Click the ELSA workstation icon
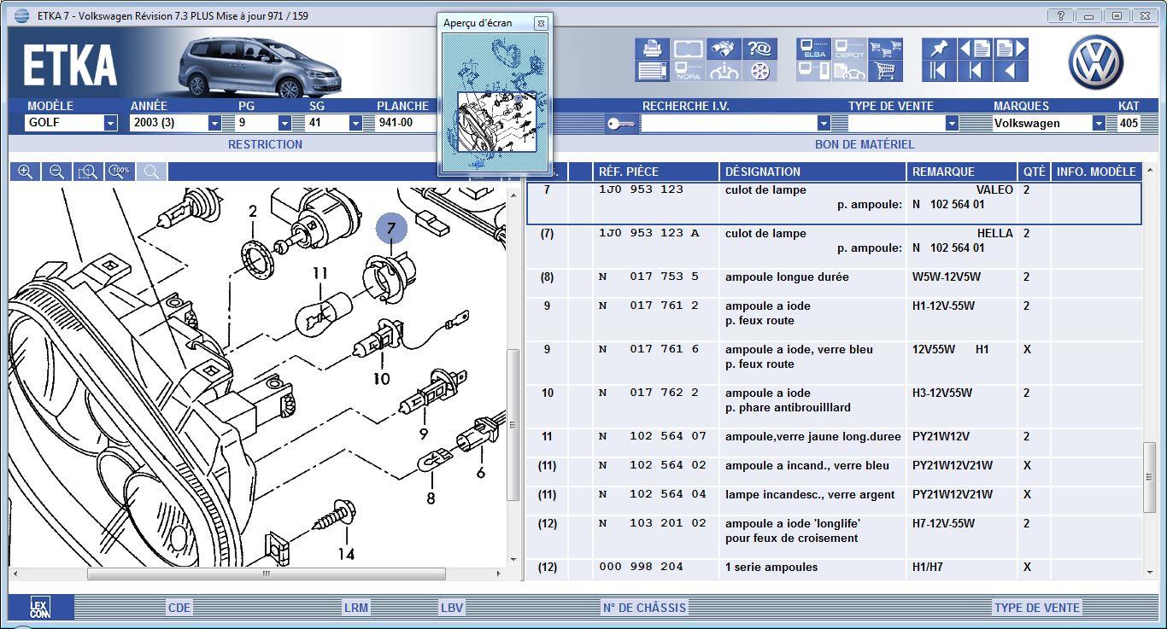 tap(814, 49)
